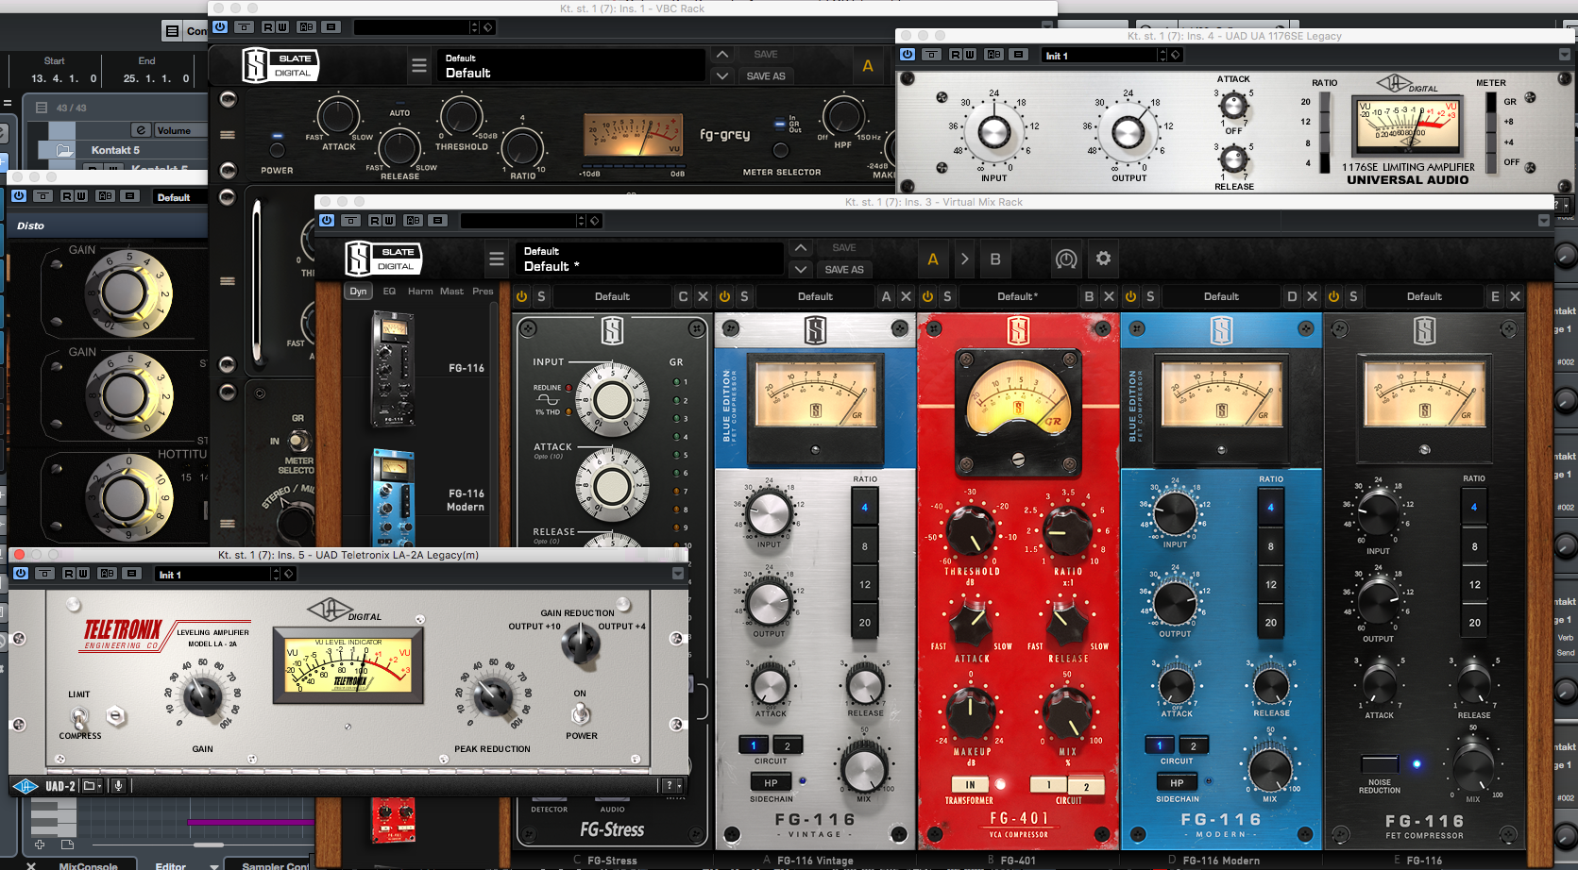Viewport: 1578px width, 870px height.
Task: Copy A to B with arrow button
Action: (x=964, y=259)
